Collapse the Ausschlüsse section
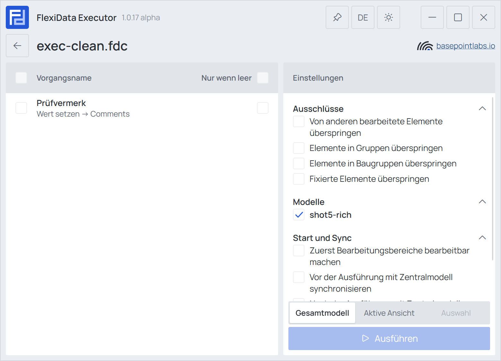Viewport: 501px width, 361px height. pyautogui.click(x=482, y=109)
